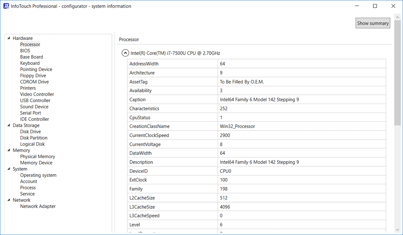Screen dimensions: 403x235
Task: Click the L2CacheSize value 512
Action: click(x=224, y=198)
